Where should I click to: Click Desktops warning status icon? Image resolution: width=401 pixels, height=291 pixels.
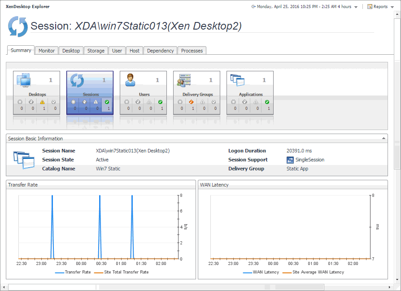(x=43, y=102)
